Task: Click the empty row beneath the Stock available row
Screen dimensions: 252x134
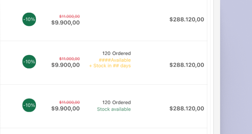Action: point(104,131)
